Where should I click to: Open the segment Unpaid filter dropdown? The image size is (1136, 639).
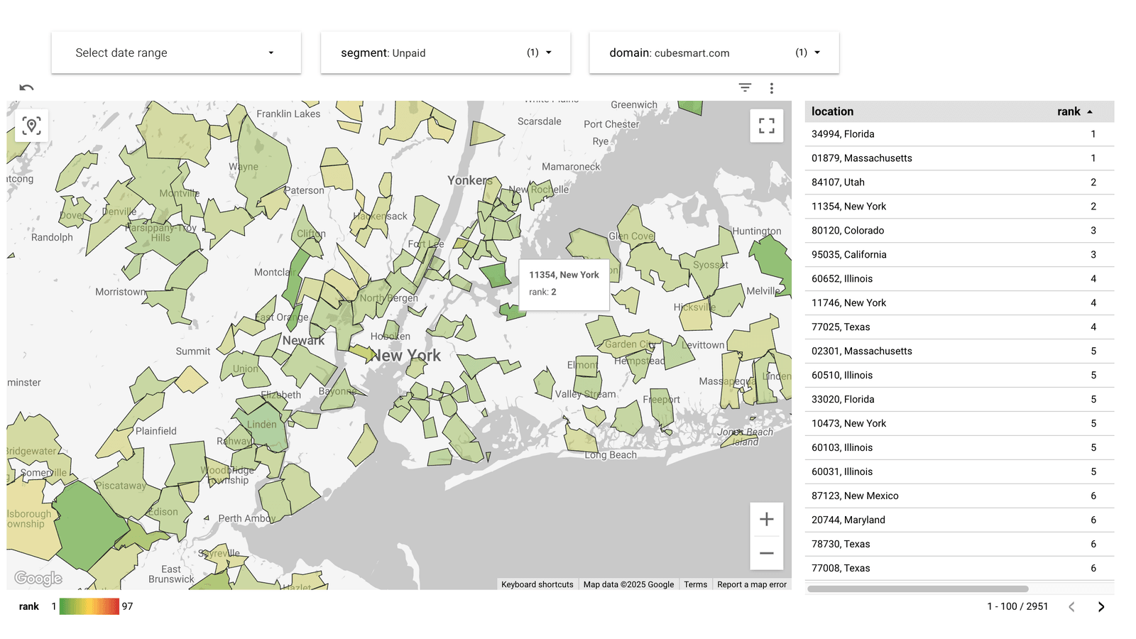pyautogui.click(x=445, y=53)
